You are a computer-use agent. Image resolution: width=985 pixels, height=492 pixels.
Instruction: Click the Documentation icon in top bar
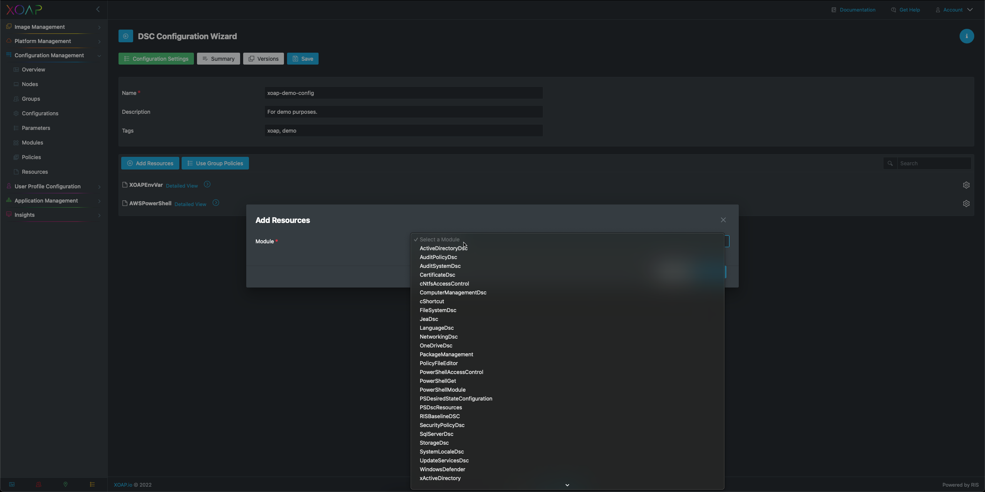pos(833,10)
